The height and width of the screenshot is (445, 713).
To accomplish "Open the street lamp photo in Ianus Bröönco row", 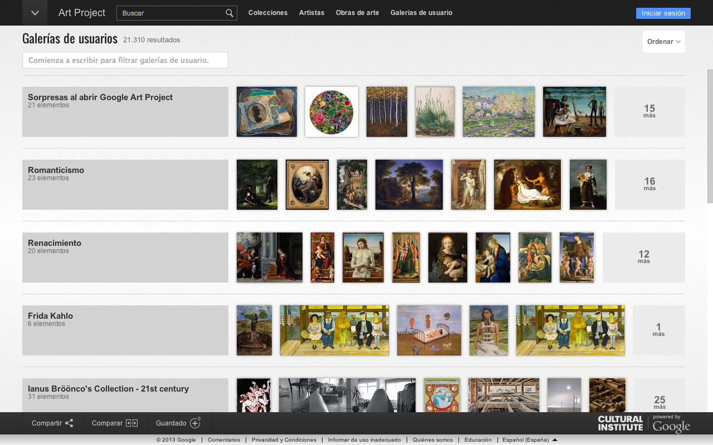I will click(x=564, y=395).
